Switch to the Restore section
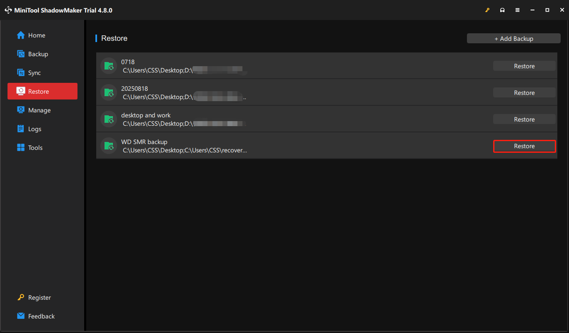 (x=42, y=91)
